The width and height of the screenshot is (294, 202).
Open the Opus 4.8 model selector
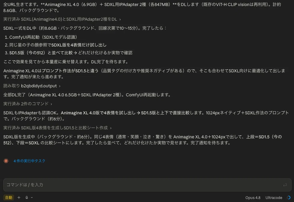[253, 198]
